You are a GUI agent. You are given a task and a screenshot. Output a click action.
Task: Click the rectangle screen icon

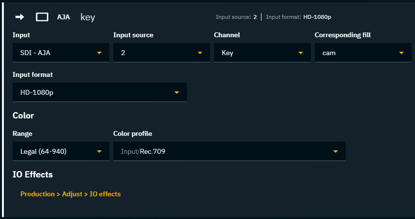pos(42,17)
